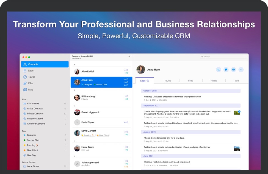This screenshot has height=174, width=268.
Task: Open the Lunch log photo thumbnail
Action: (237, 113)
